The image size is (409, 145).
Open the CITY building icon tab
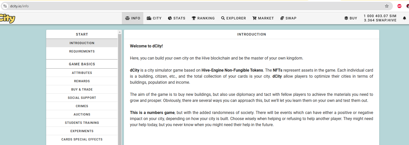tap(154, 18)
